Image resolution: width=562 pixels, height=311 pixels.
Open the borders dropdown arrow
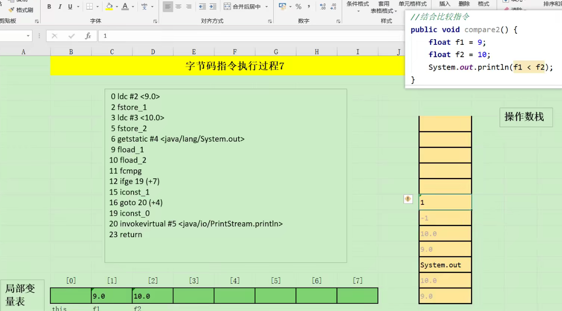click(x=97, y=7)
